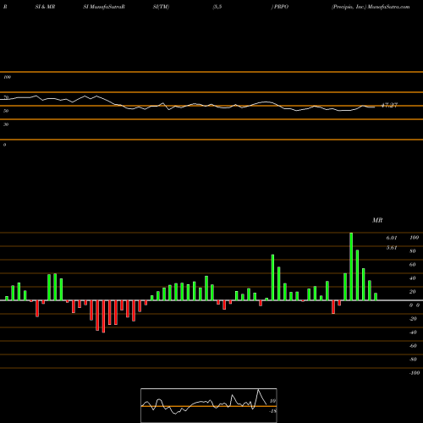Click the 0 level label on RSI panel
This screenshot has height=423, width=423.
[x=4, y=145]
